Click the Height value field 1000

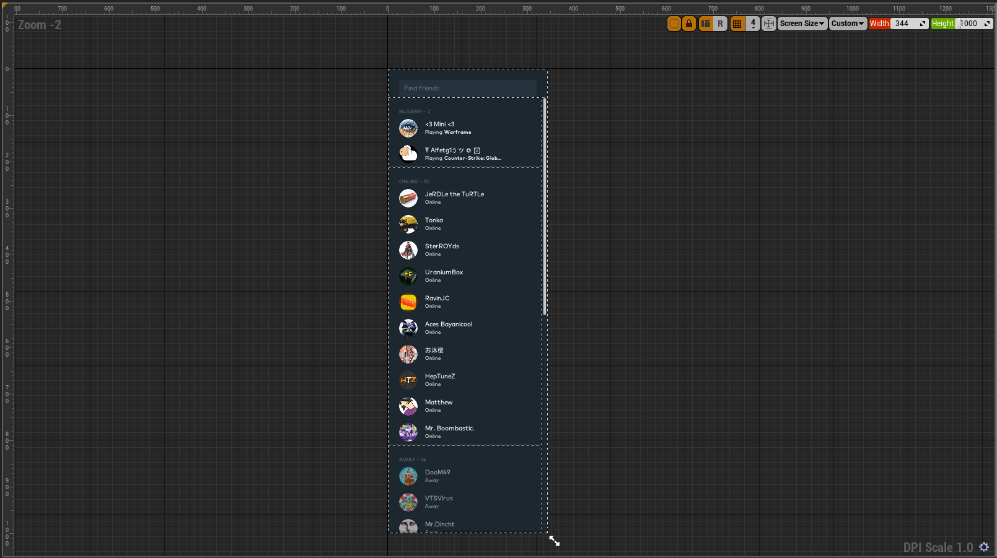point(974,24)
